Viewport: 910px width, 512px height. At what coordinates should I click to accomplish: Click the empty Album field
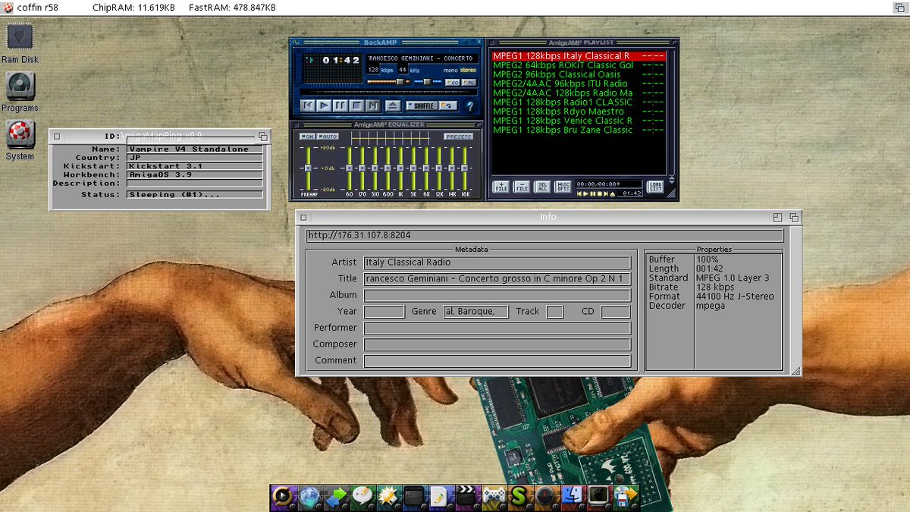(497, 295)
